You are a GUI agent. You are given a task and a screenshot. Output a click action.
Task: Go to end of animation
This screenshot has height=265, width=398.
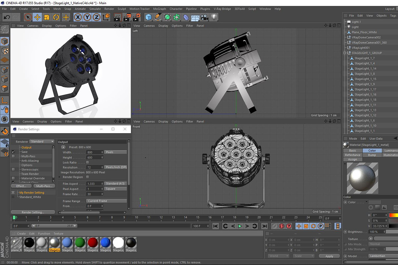264,226
